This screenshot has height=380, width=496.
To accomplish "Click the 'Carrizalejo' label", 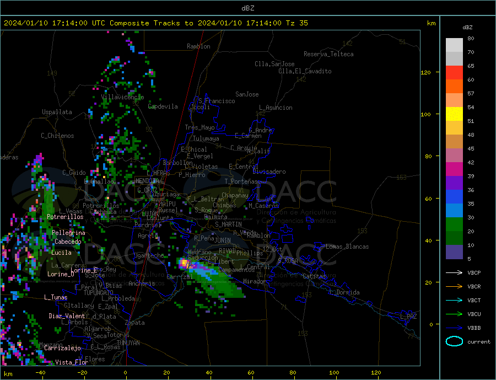I will coord(62,348).
